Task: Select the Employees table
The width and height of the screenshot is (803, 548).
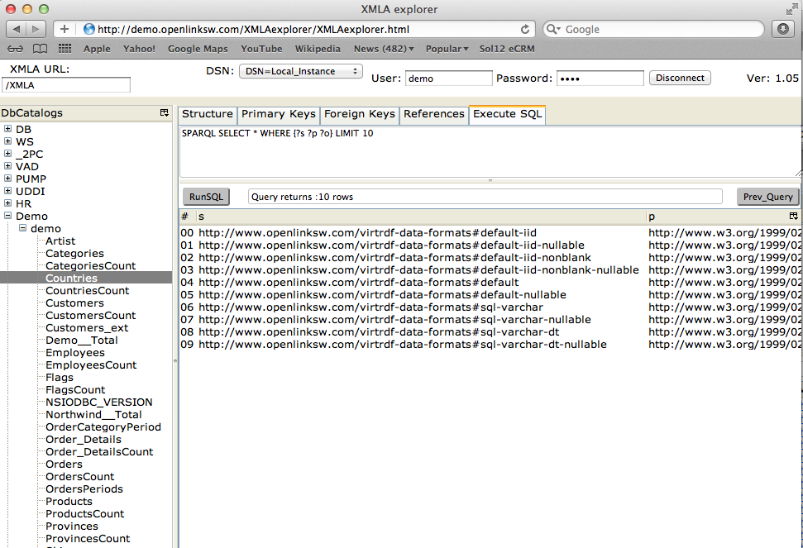Action: pyautogui.click(x=74, y=353)
